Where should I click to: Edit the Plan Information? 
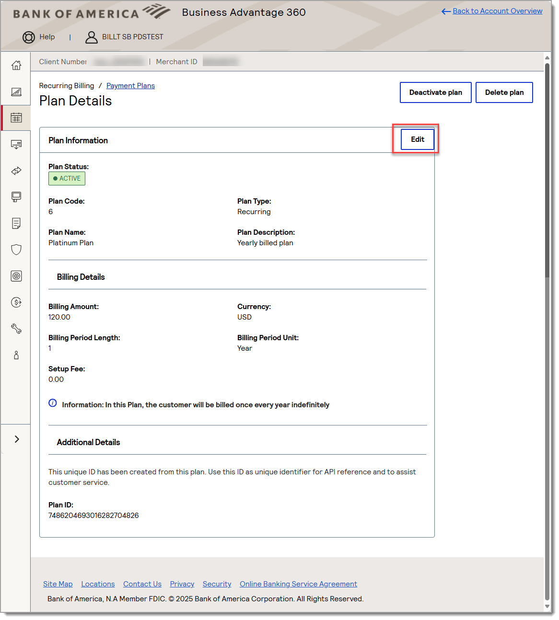point(418,139)
